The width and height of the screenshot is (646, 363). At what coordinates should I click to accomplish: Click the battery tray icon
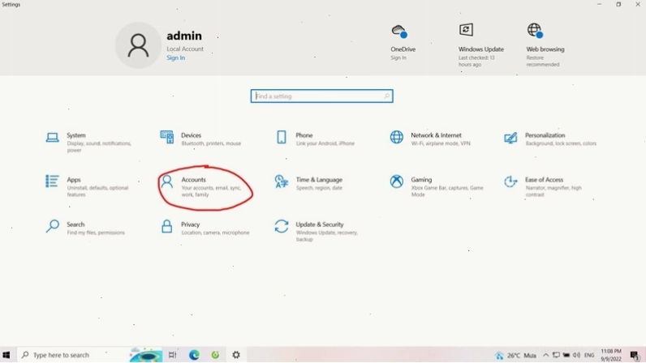coord(566,355)
